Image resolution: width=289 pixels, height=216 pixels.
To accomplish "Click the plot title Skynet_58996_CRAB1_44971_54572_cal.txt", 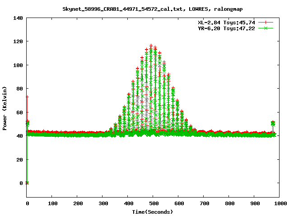I will 124,9.
